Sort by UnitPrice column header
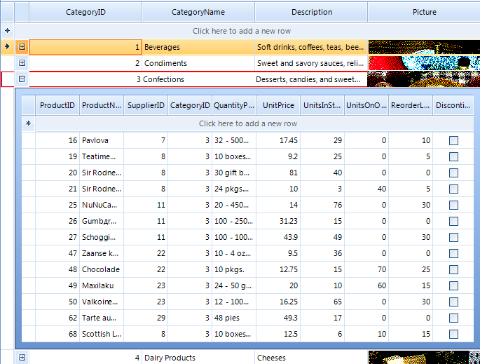The width and height of the screenshot is (480, 364). [x=278, y=105]
